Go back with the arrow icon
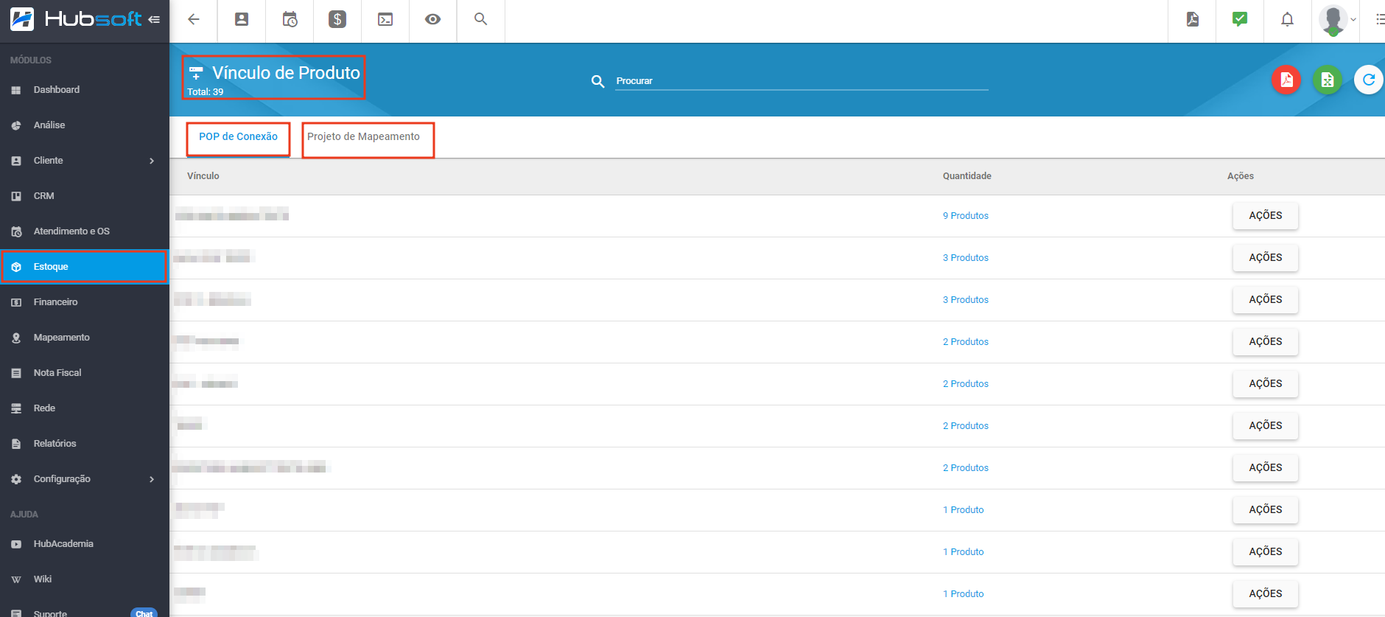Image resolution: width=1385 pixels, height=617 pixels. click(x=194, y=19)
